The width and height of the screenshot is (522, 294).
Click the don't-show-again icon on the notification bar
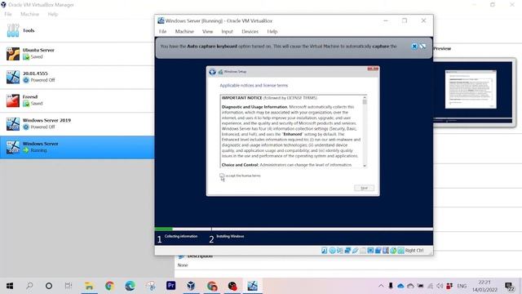tap(422, 47)
